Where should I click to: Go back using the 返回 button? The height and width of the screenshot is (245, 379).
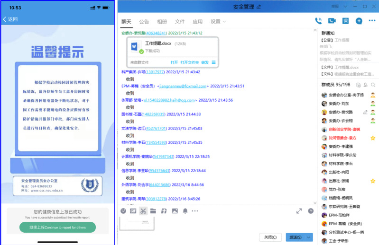click(x=10, y=19)
